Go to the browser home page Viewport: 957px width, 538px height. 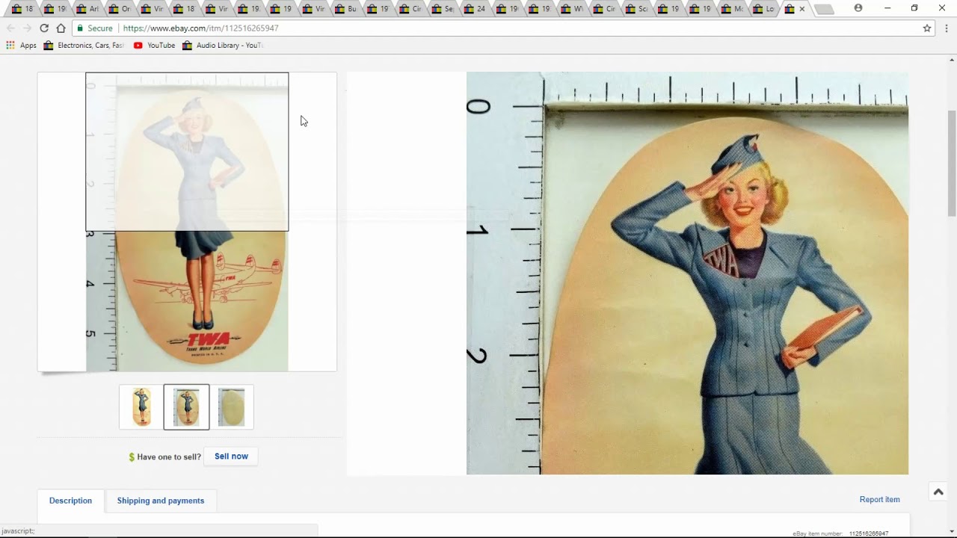(61, 28)
